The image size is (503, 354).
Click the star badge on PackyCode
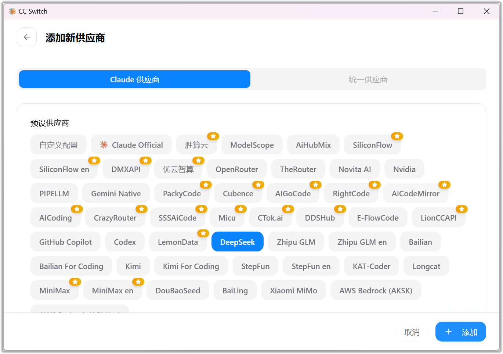[x=206, y=185]
